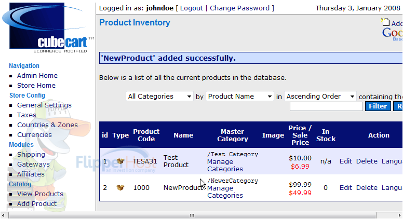Viewport: 403px width, 219px height.
Task: Click the Logout link
Action: (x=192, y=8)
